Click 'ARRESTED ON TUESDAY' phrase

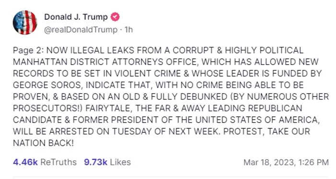[101, 131]
